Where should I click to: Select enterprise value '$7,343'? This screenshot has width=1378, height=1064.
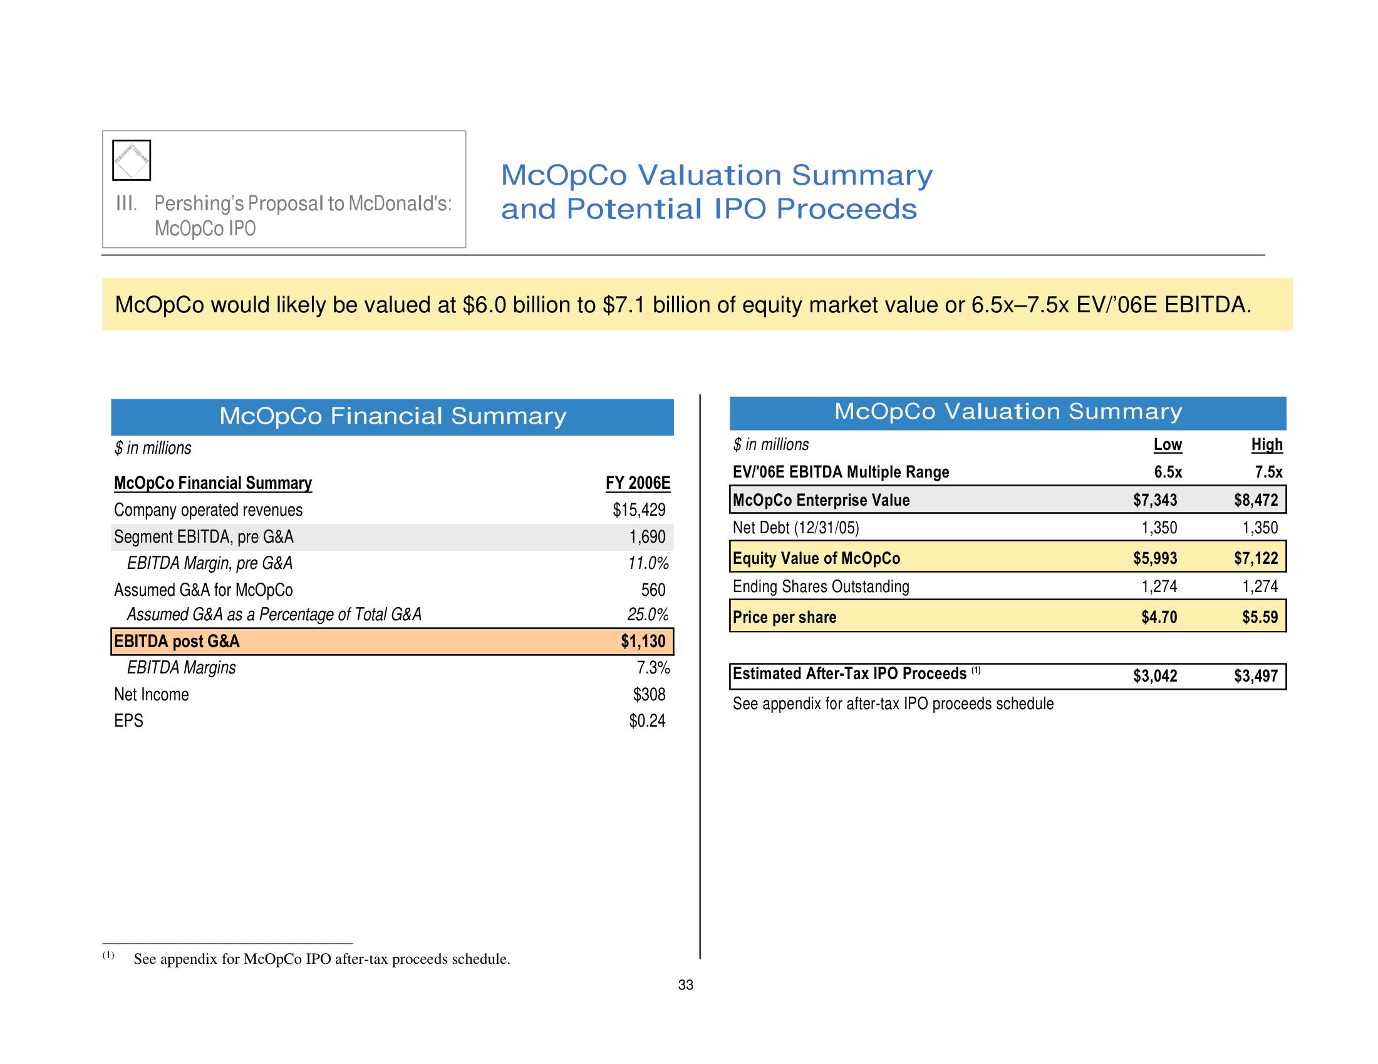click(x=1155, y=500)
